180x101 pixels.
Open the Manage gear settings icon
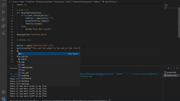click(3, 99)
